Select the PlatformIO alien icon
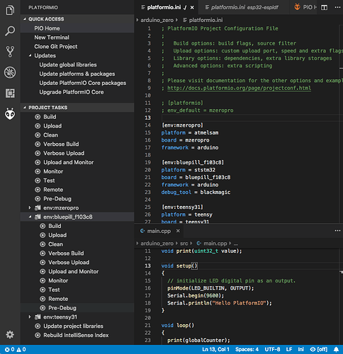Viewport: 343px width, 354px height. coord(10,114)
